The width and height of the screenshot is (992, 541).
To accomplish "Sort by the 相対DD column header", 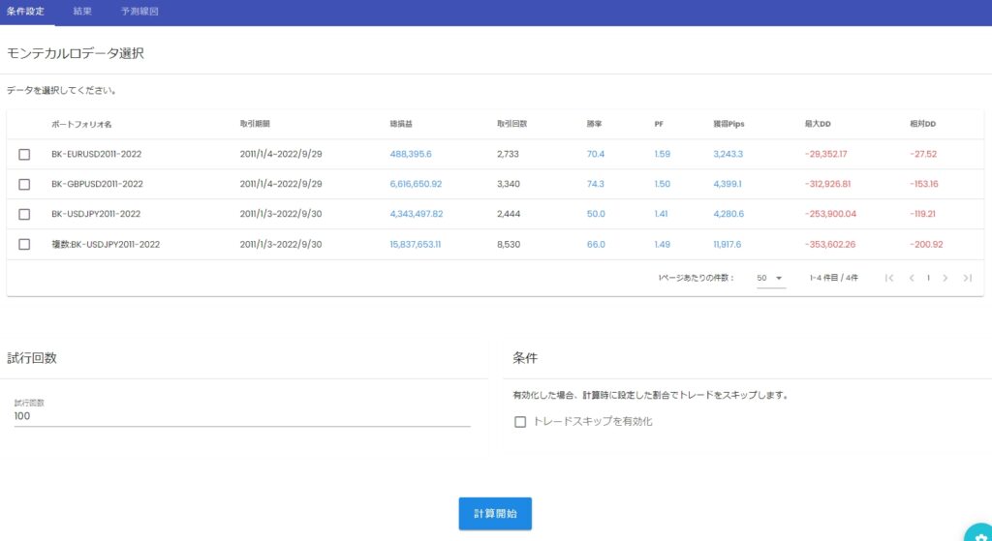I will click(922, 124).
